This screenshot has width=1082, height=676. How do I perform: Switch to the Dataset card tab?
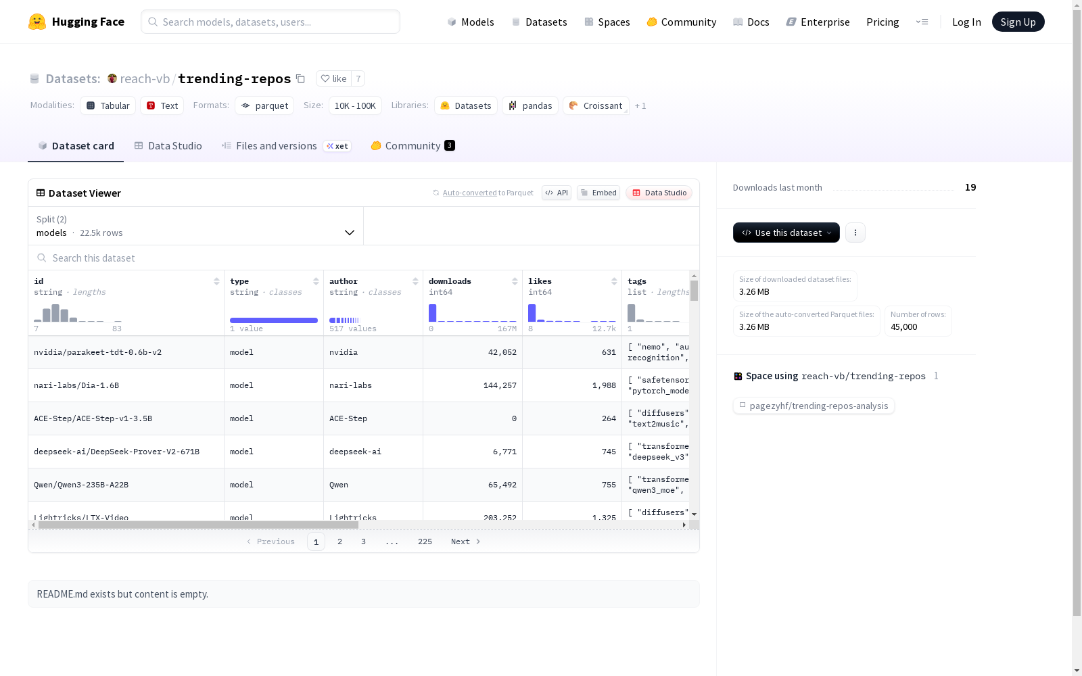[x=76, y=146]
